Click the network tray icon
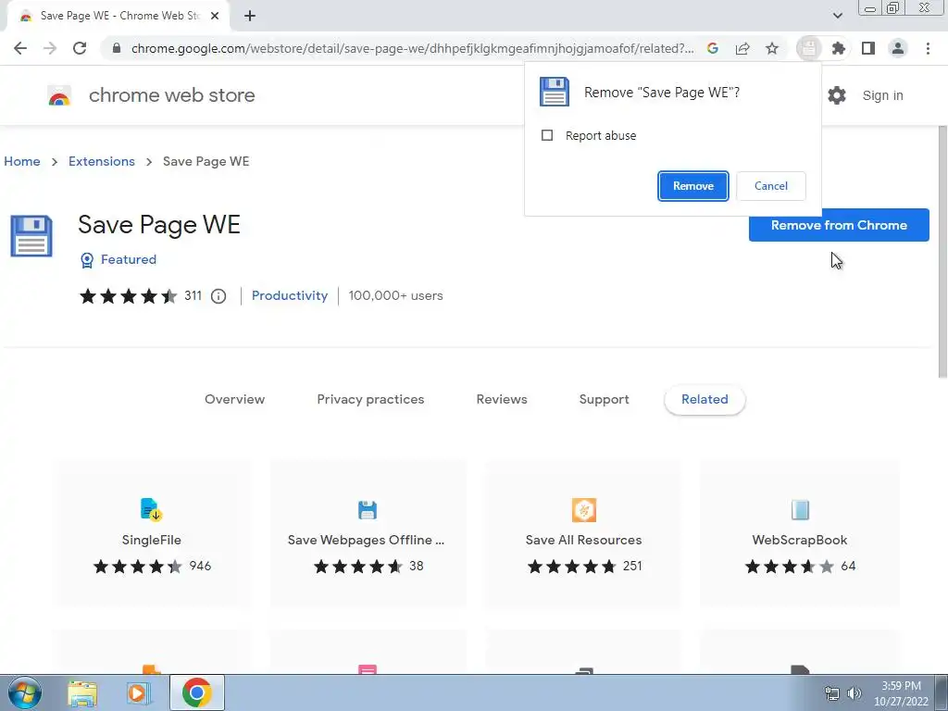948x711 pixels. 832,693
